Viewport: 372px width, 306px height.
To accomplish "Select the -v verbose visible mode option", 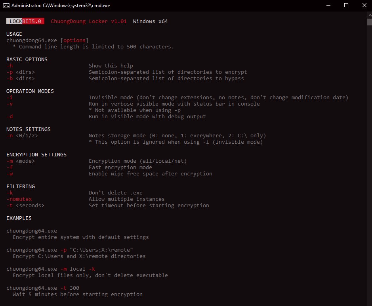I will tap(9, 104).
